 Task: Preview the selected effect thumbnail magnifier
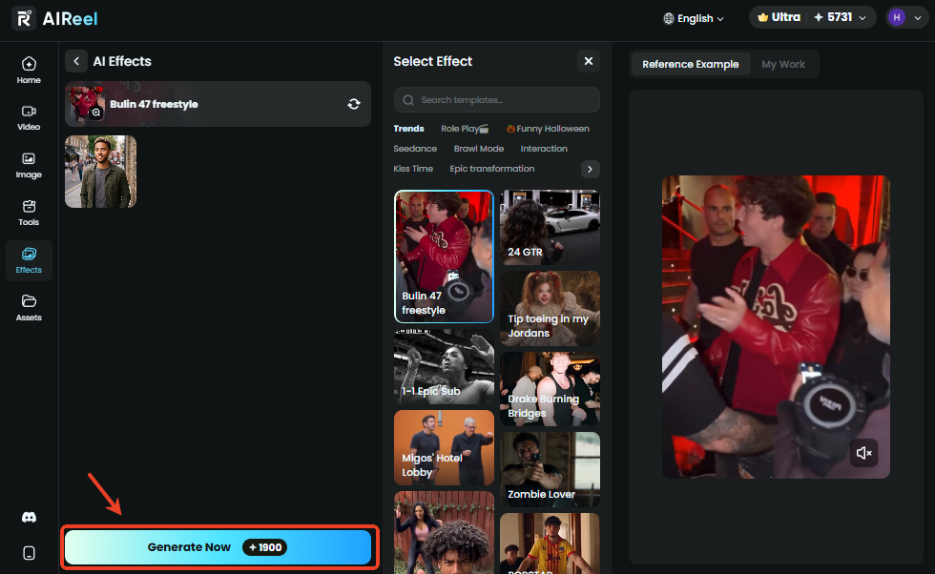(96, 113)
